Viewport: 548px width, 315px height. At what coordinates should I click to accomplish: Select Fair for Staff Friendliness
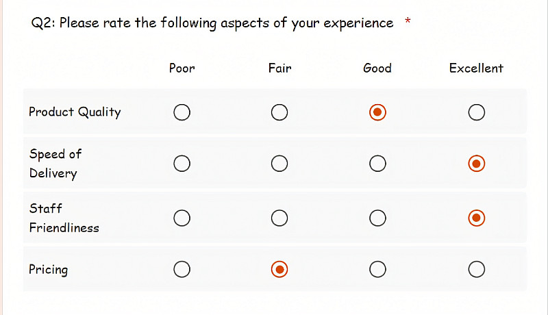(279, 218)
